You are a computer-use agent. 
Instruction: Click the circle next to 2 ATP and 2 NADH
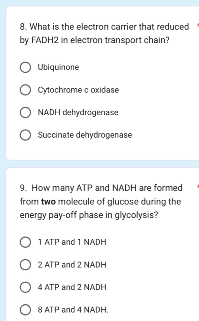(x=25, y=265)
